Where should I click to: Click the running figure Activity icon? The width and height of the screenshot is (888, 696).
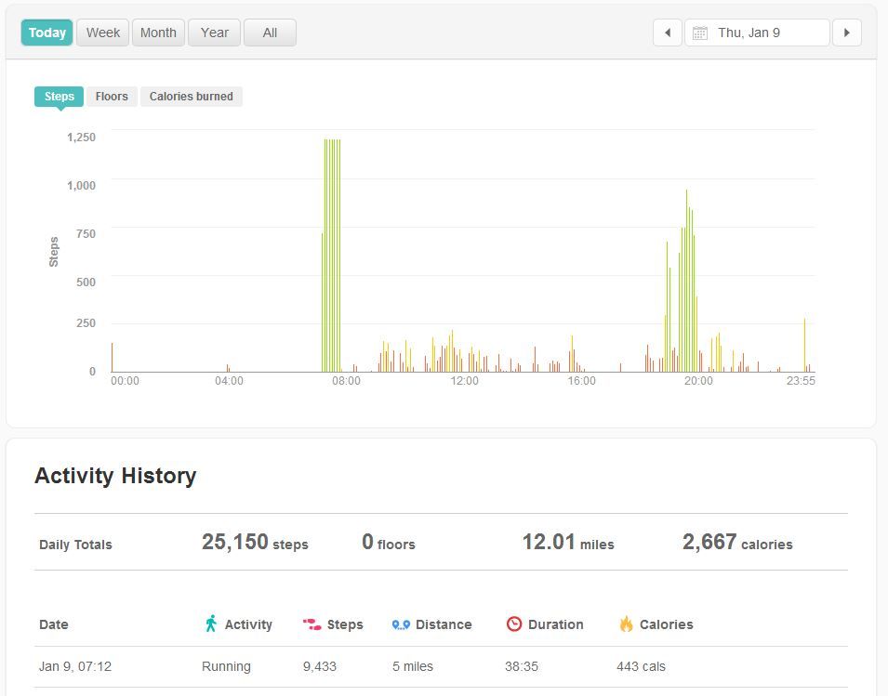pos(211,624)
